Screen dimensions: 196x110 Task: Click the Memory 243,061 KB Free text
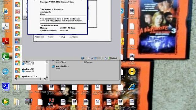click(x=58, y=28)
